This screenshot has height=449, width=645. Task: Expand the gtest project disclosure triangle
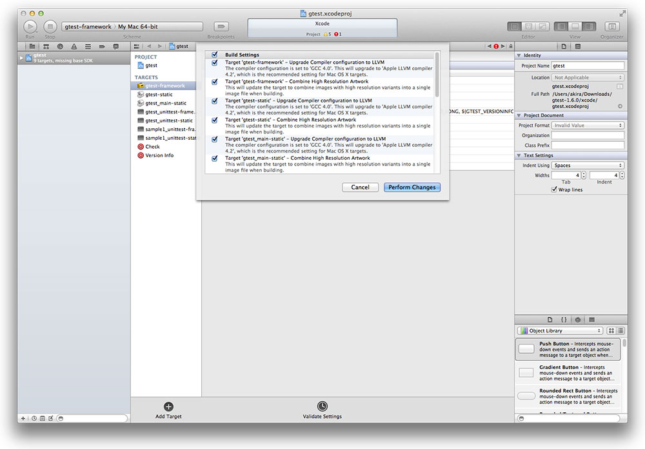pos(21,58)
